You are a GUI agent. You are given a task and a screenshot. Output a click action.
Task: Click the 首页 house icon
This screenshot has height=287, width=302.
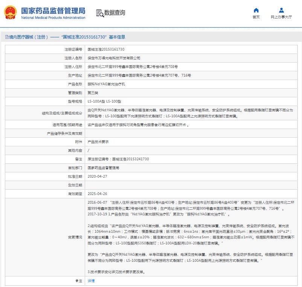(x=256, y=10)
